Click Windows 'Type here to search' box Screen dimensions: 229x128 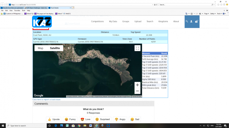pyautogui.click(x=26, y=126)
